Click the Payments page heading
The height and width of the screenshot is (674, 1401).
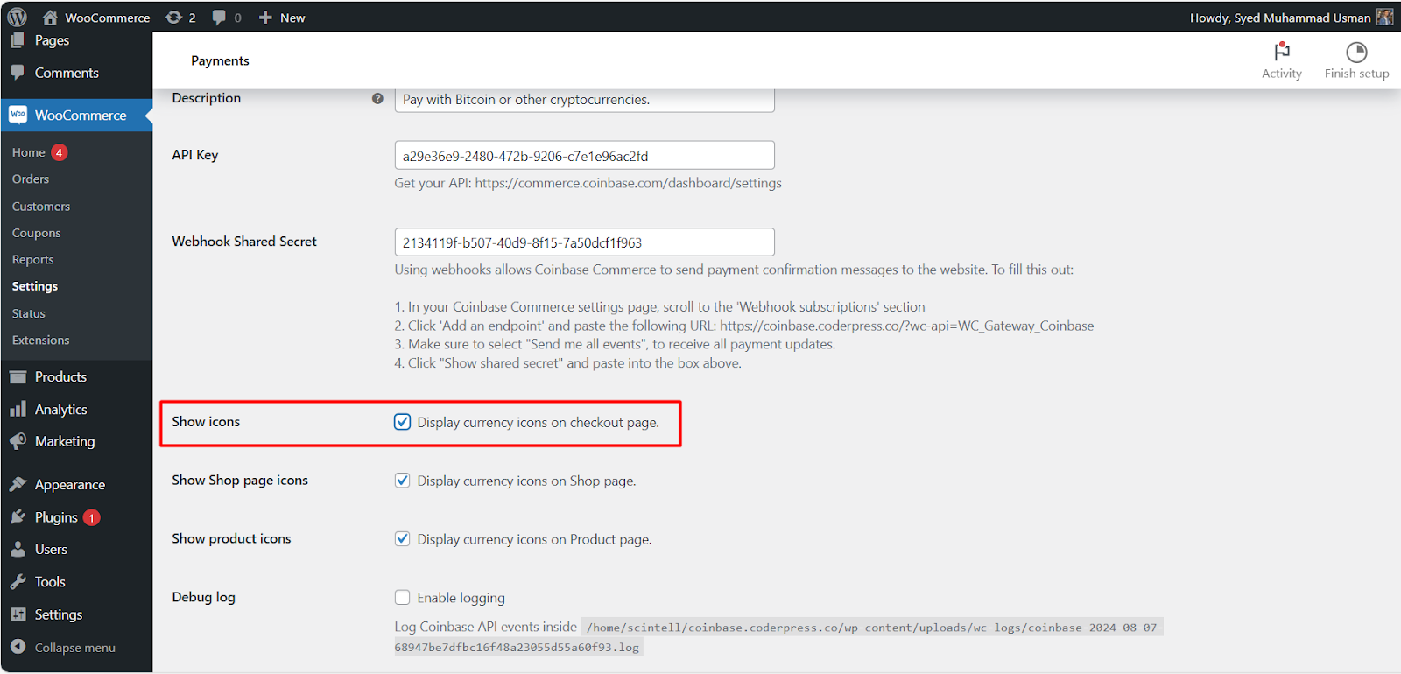tap(220, 60)
